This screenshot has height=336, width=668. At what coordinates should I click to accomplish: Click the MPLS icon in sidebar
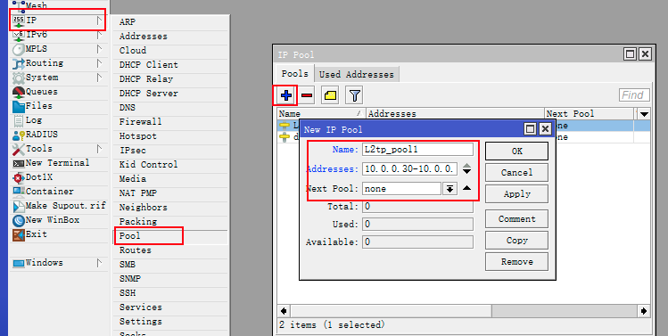19,49
